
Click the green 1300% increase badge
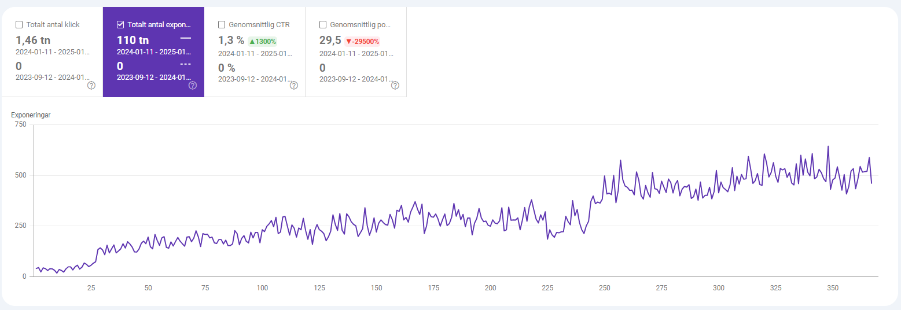point(262,41)
